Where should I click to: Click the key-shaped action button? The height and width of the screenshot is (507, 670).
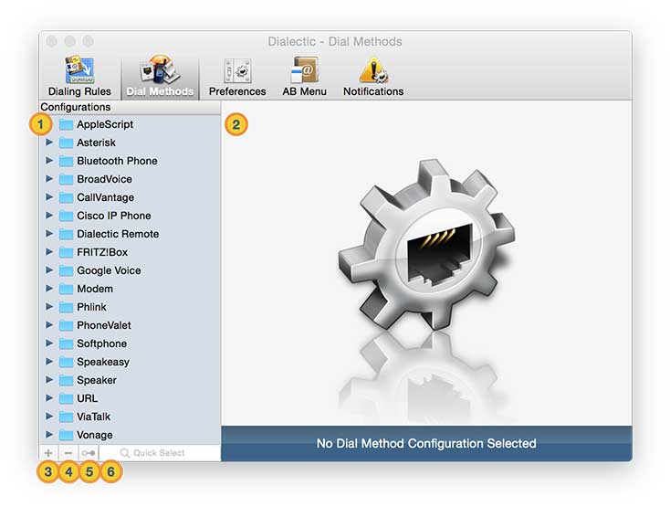pos(89,453)
